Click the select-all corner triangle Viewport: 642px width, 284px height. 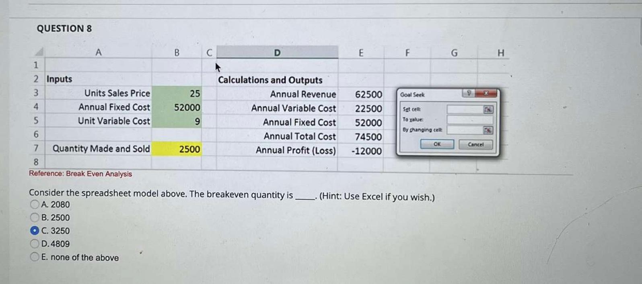pos(39,53)
